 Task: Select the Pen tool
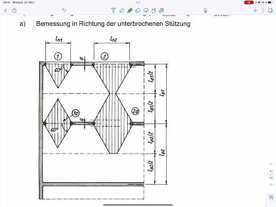121,10
